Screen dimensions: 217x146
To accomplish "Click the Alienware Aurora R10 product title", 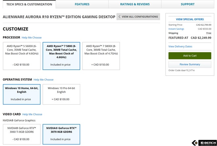I will (59, 17).
